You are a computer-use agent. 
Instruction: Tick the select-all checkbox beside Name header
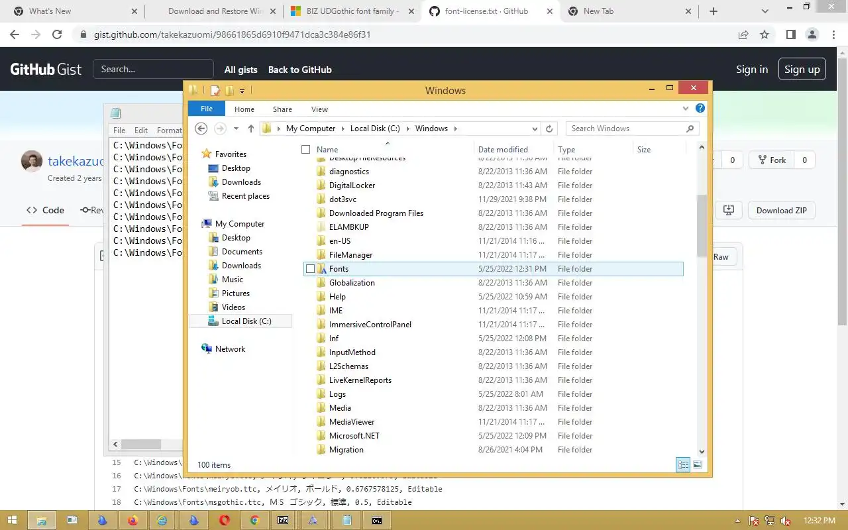click(x=306, y=150)
